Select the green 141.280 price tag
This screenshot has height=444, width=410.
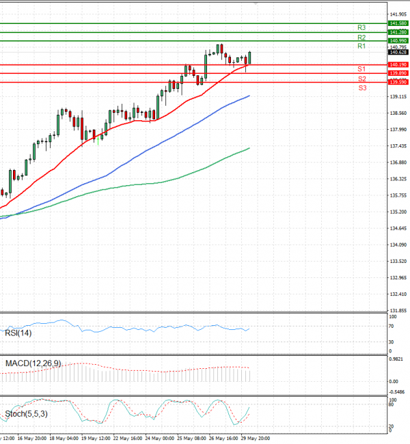(x=398, y=32)
